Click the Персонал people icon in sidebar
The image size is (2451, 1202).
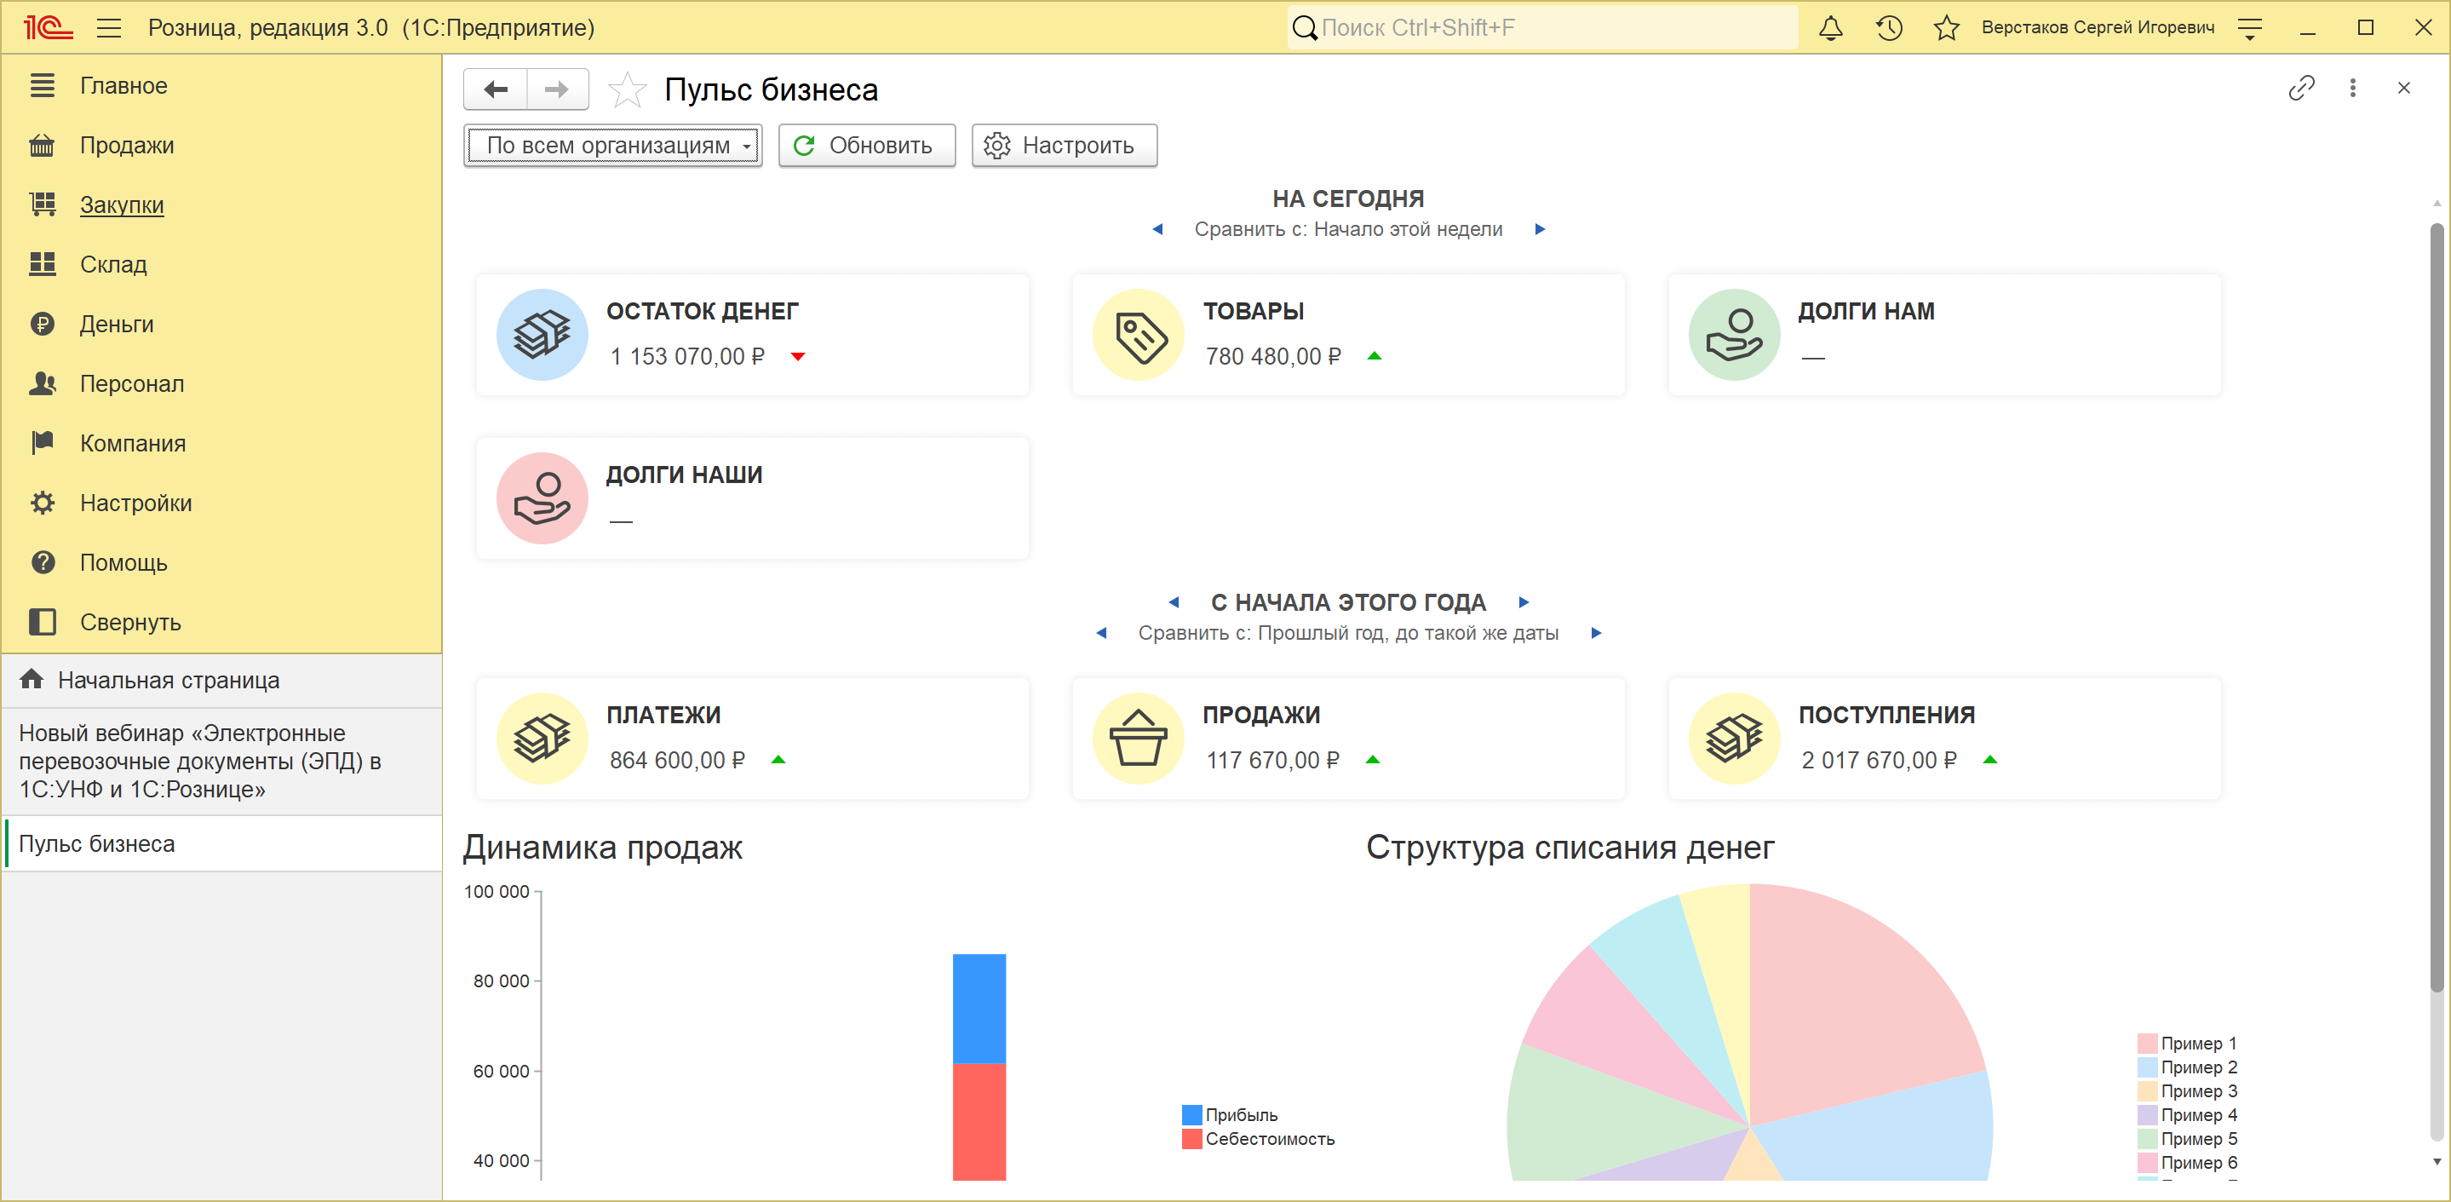42,383
